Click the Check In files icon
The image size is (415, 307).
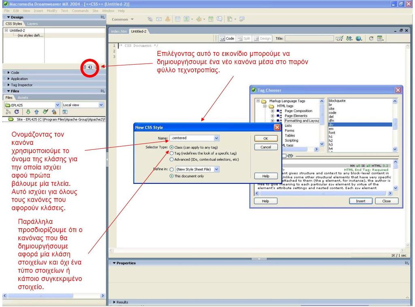coord(54,112)
